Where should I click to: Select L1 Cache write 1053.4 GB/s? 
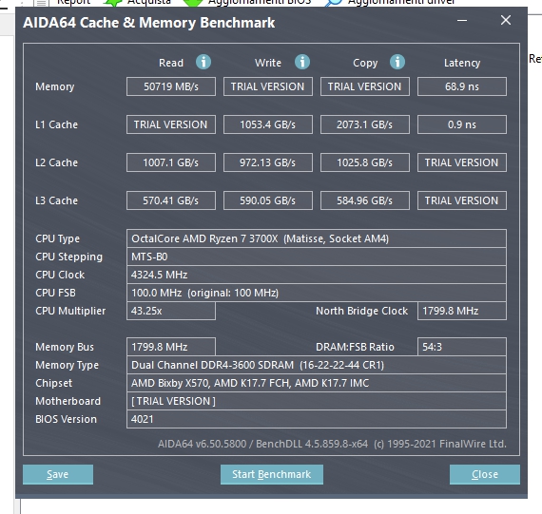coord(268,124)
